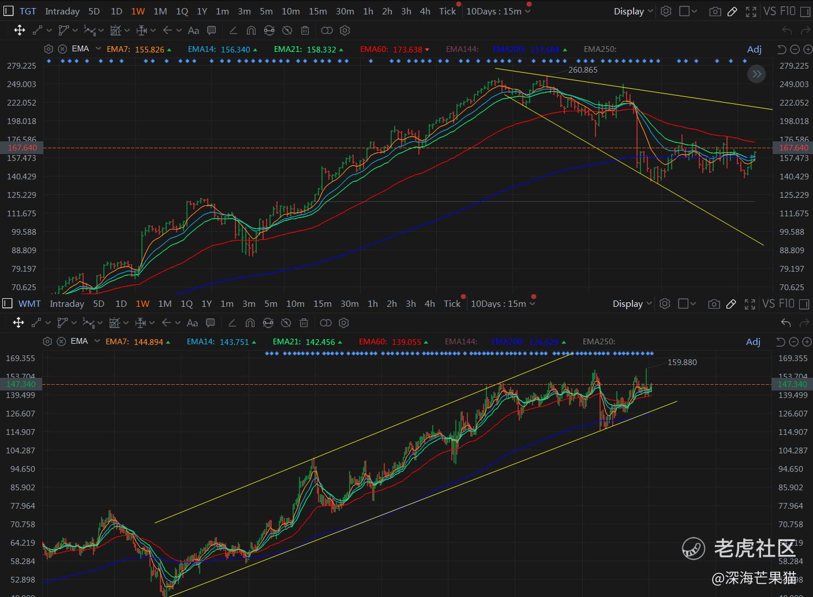Switch WMT chart to Tick view
This screenshot has width=813, height=597.
point(452,304)
